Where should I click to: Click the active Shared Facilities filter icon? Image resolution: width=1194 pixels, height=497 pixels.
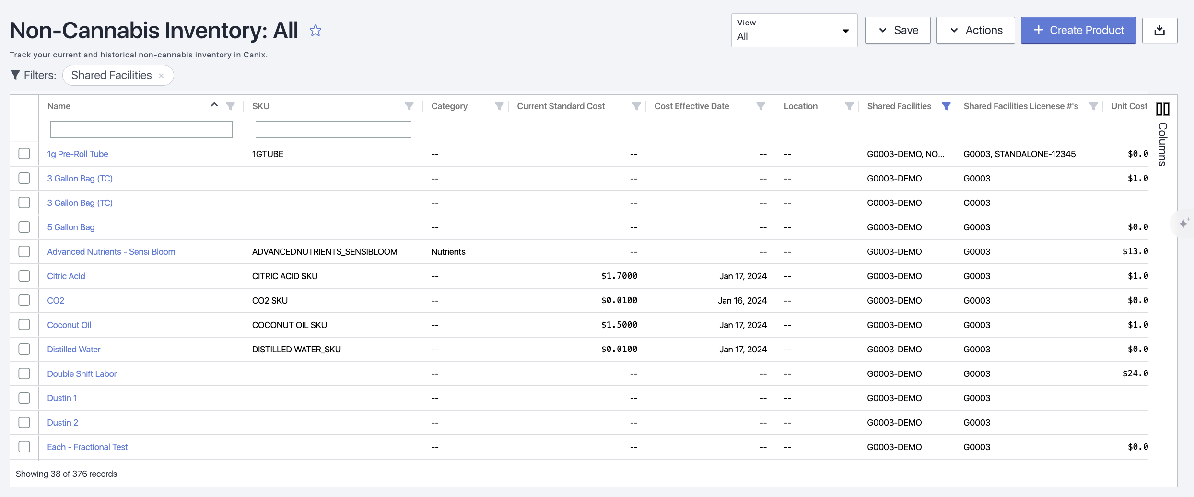point(946,106)
